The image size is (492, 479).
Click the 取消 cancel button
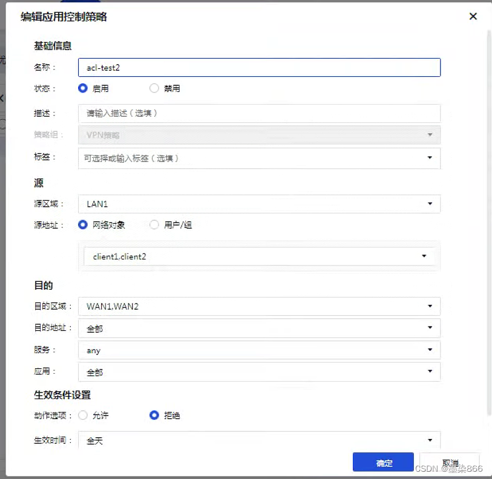(x=450, y=462)
